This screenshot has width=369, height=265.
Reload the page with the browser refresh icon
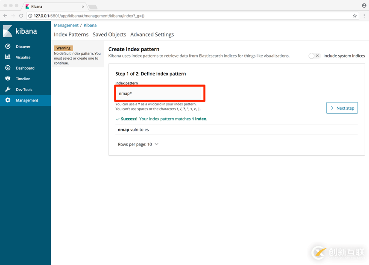21,16
